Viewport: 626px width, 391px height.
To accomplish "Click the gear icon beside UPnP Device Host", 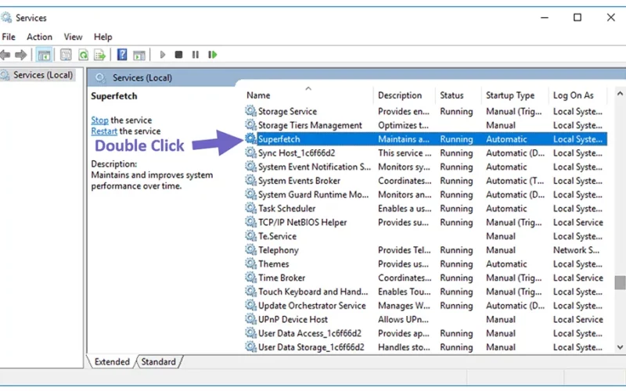I will pyautogui.click(x=250, y=319).
